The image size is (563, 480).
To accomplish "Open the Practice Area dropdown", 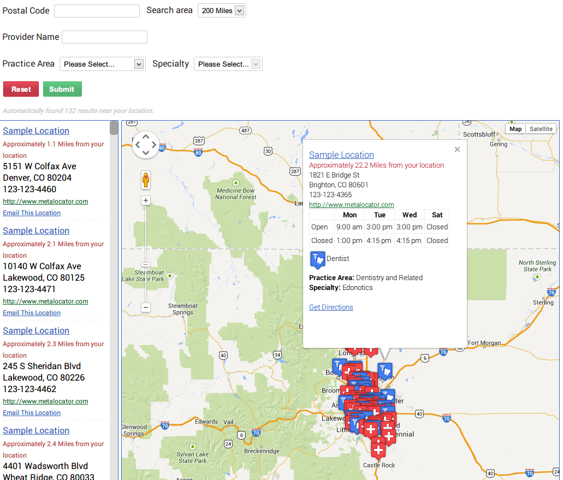I will pos(102,63).
